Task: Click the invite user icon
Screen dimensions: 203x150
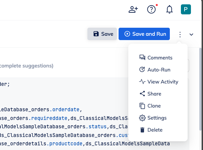Action: point(133,9)
